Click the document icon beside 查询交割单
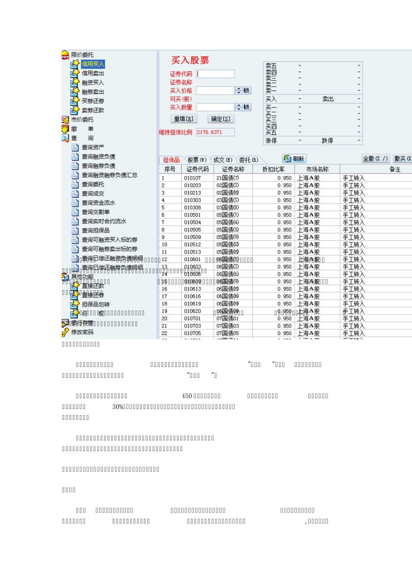Image resolution: width=412 pixels, height=583 pixels. pos(75,212)
